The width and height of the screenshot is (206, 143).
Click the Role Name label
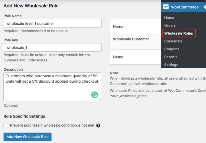pyautogui.click(x=12, y=16)
